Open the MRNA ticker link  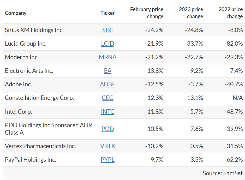(107, 57)
